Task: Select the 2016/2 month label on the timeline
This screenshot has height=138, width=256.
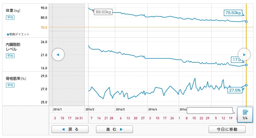Action: click(x=90, y=109)
